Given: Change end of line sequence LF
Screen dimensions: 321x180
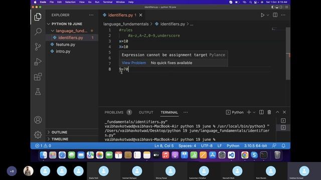Looking at the screenshot, I should (220, 145).
